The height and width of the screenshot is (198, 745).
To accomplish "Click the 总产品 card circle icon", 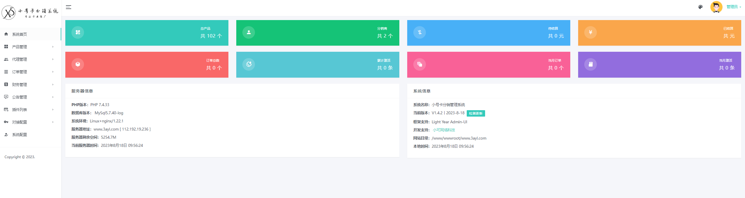I will 78,32.
